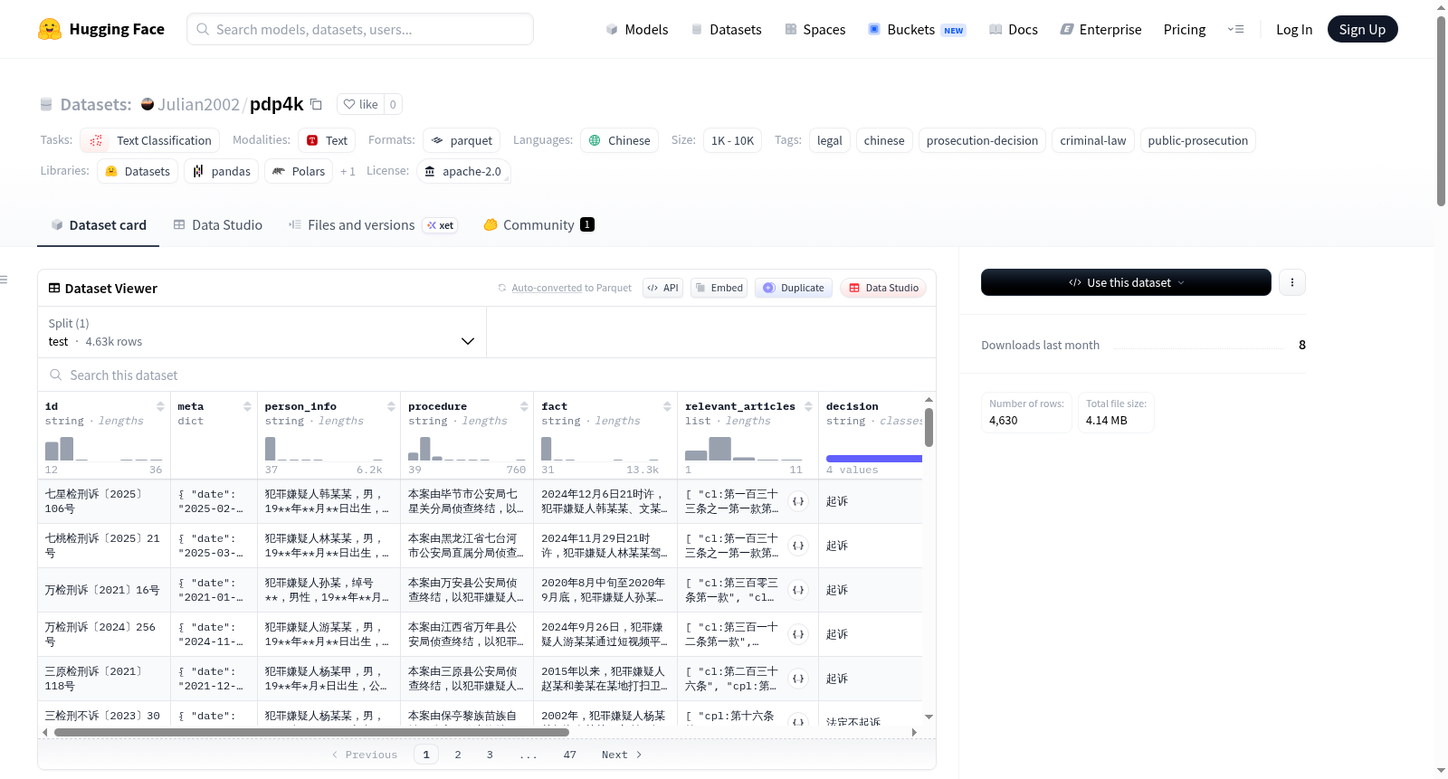This screenshot has height=779, width=1448.
Task: Show additional libraries via +1
Action: tap(348, 171)
